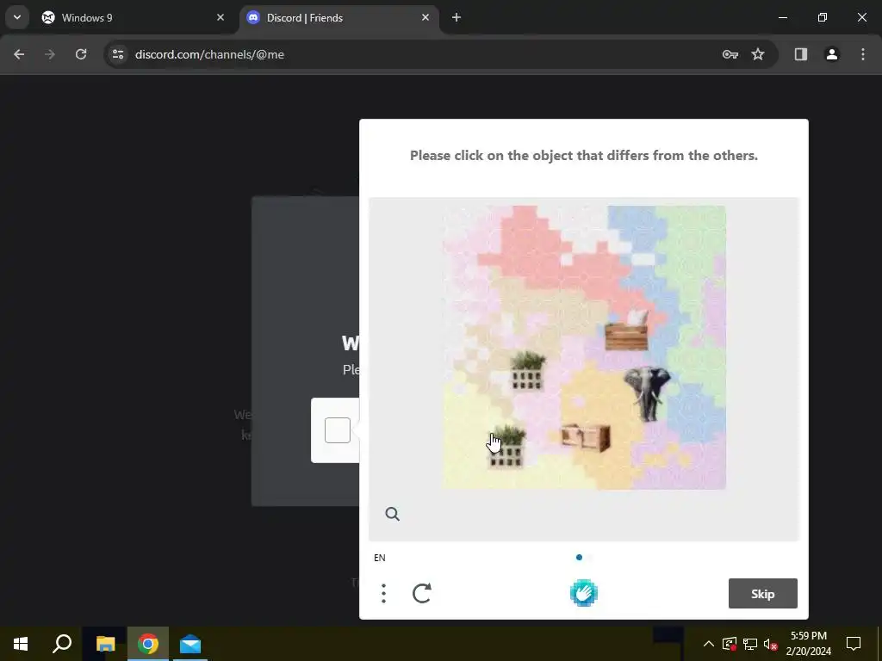Launch File Explorer from the taskbar

105,644
